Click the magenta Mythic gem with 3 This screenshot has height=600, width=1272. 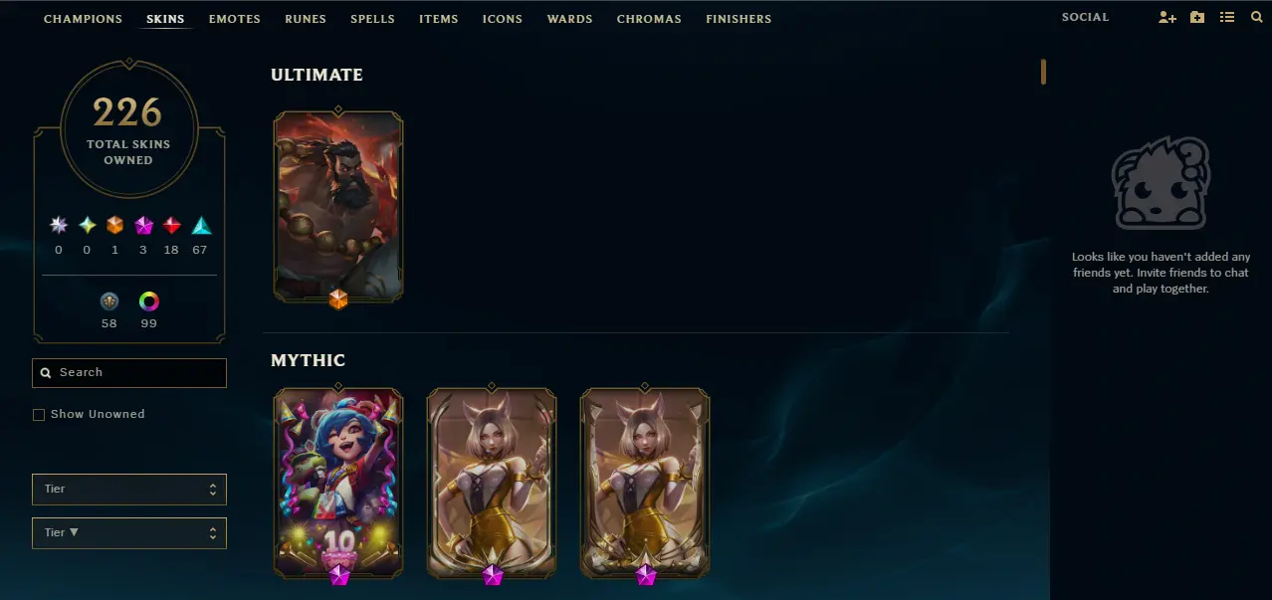click(143, 226)
